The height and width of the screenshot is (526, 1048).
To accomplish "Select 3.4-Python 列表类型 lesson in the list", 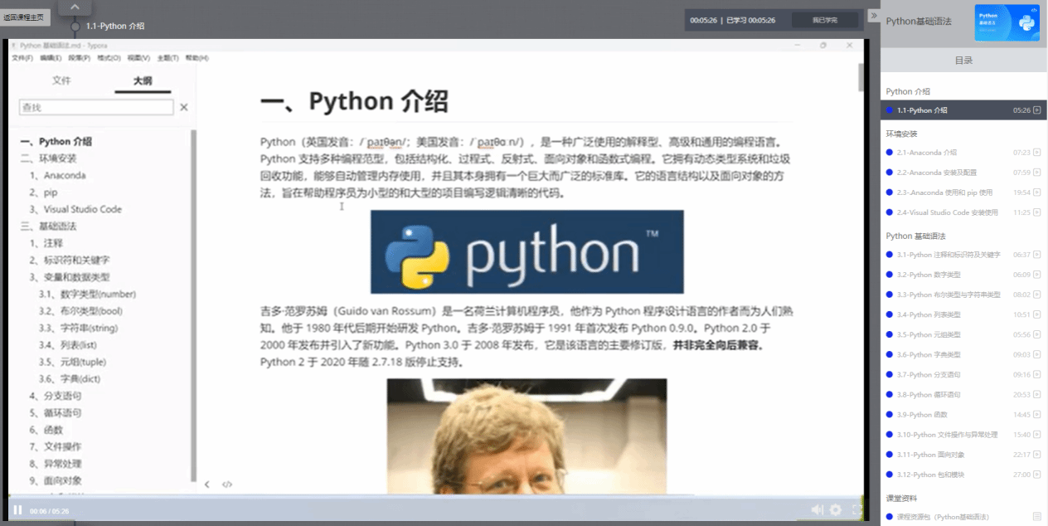I will (929, 314).
